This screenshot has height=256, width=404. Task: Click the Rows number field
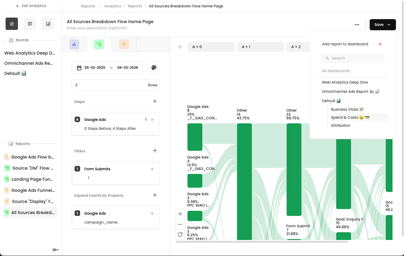(116, 85)
